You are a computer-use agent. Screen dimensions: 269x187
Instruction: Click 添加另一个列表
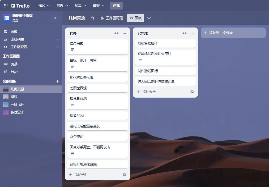coord(233,33)
